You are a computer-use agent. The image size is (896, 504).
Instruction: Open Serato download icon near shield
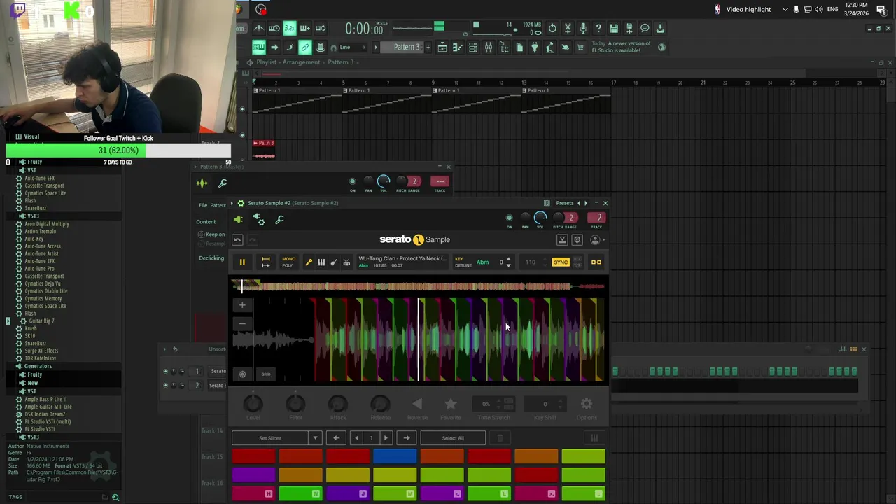click(x=562, y=240)
